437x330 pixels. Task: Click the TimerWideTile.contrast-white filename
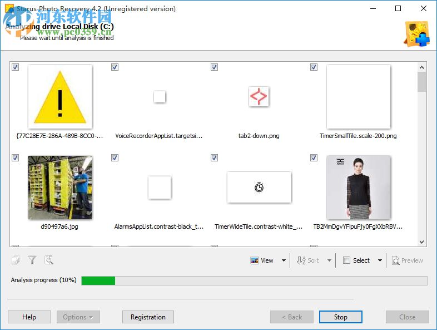coord(259,226)
